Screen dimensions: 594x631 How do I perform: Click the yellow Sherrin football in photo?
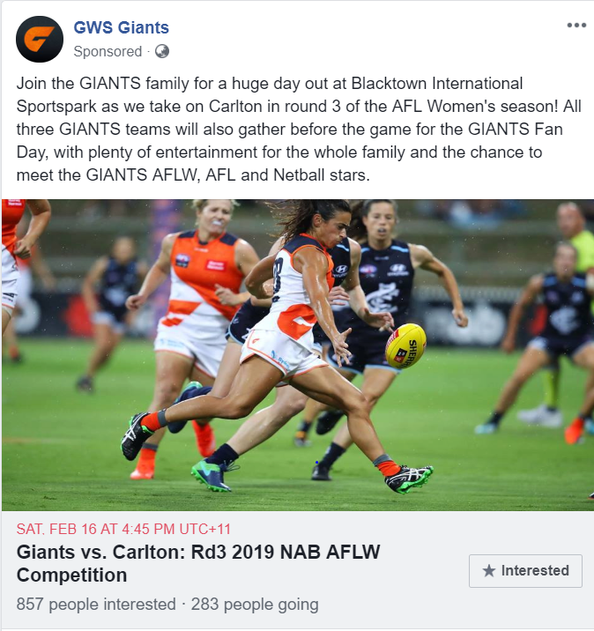click(x=405, y=345)
